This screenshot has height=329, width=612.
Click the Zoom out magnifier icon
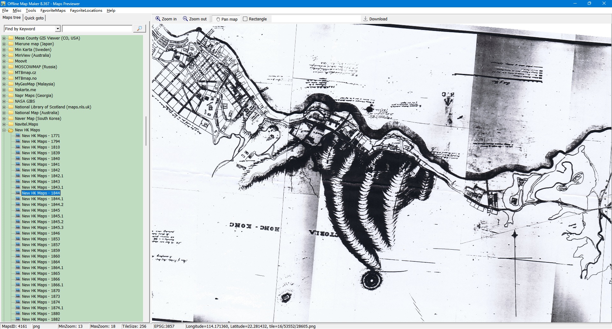pos(185,19)
